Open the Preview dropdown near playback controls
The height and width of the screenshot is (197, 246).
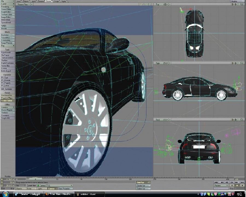click(221, 185)
